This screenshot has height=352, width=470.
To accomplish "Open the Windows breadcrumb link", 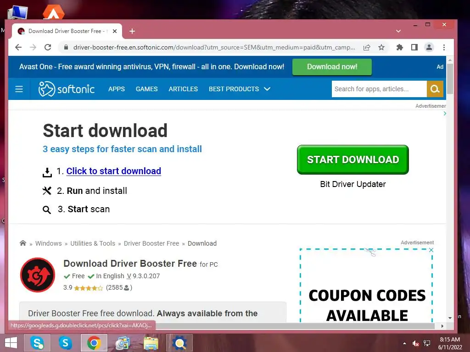I will (x=49, y=243).
